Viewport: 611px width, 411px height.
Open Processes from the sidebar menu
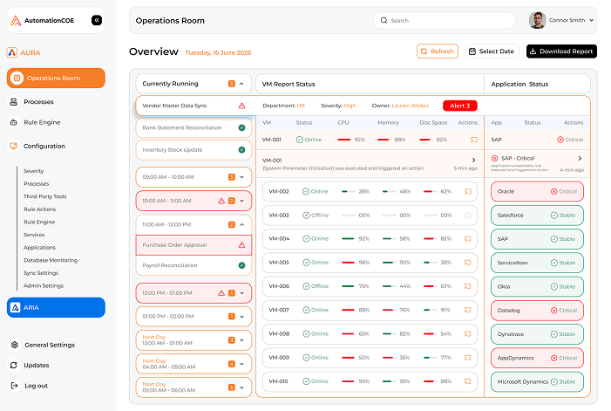pyautogui.click(x=38, y=102)
